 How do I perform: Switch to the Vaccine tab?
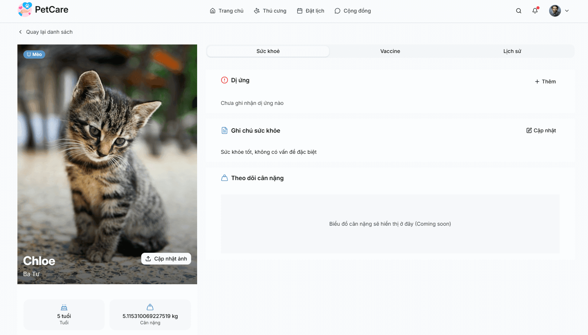390,51
